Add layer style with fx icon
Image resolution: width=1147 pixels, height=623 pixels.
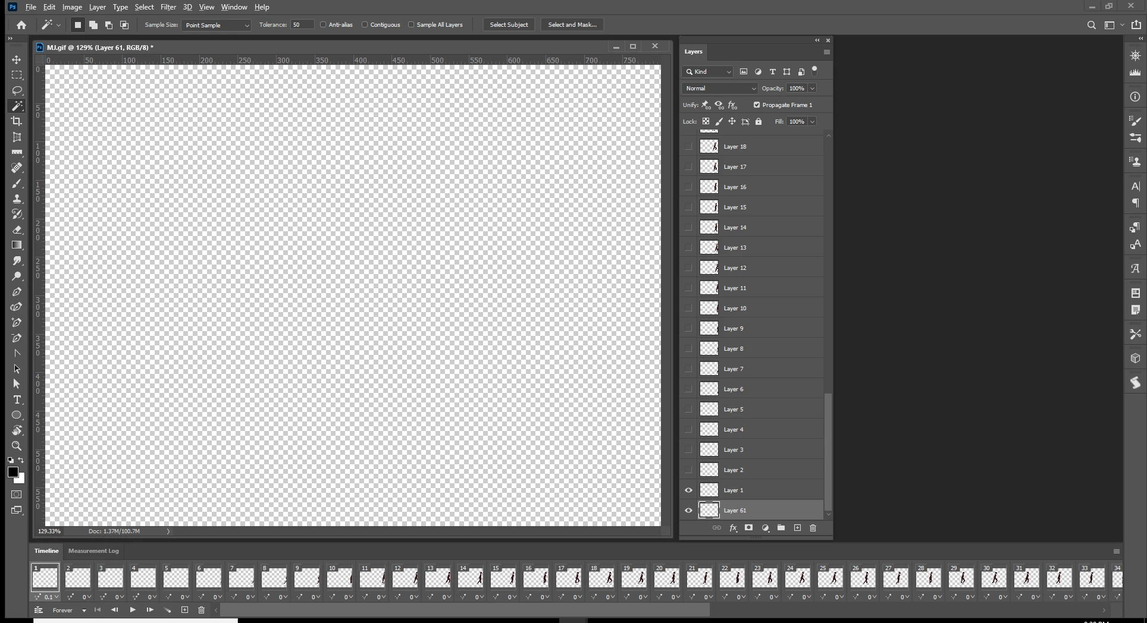(x=733, y=528)
